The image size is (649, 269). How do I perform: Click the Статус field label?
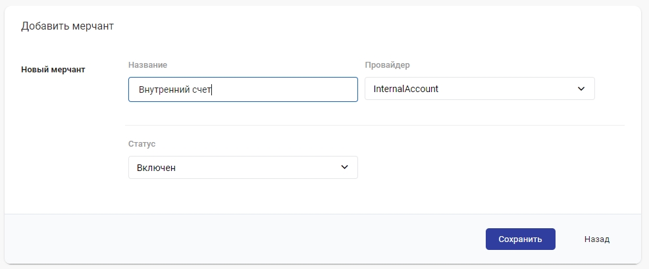(142, 143)
